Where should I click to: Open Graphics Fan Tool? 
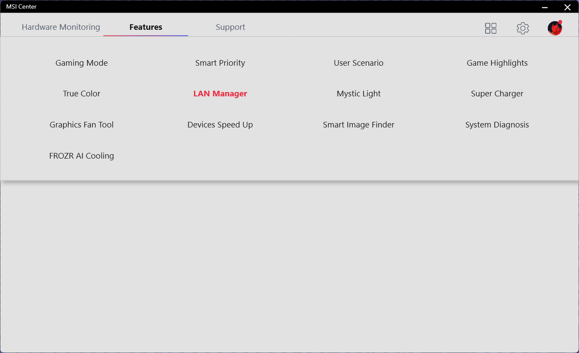click(82, 125)
